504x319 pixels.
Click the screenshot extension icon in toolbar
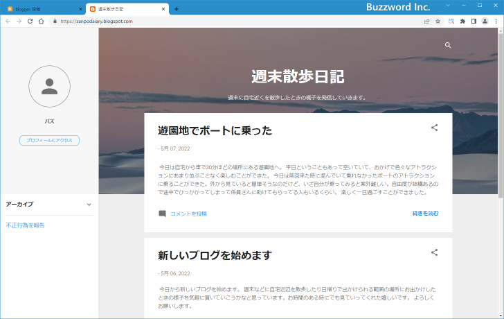point(451,21)
